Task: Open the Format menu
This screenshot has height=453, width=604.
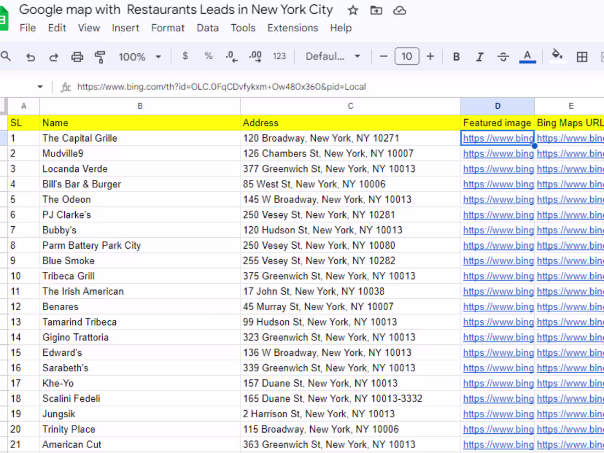Action: (x=168, y=28)
